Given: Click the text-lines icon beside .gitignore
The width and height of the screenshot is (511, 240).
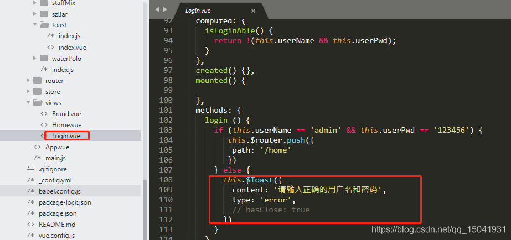Looking at the screenshot, I should coord(30,168).
